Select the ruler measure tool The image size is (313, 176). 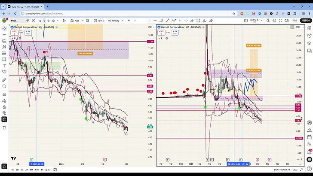(4, 80)
